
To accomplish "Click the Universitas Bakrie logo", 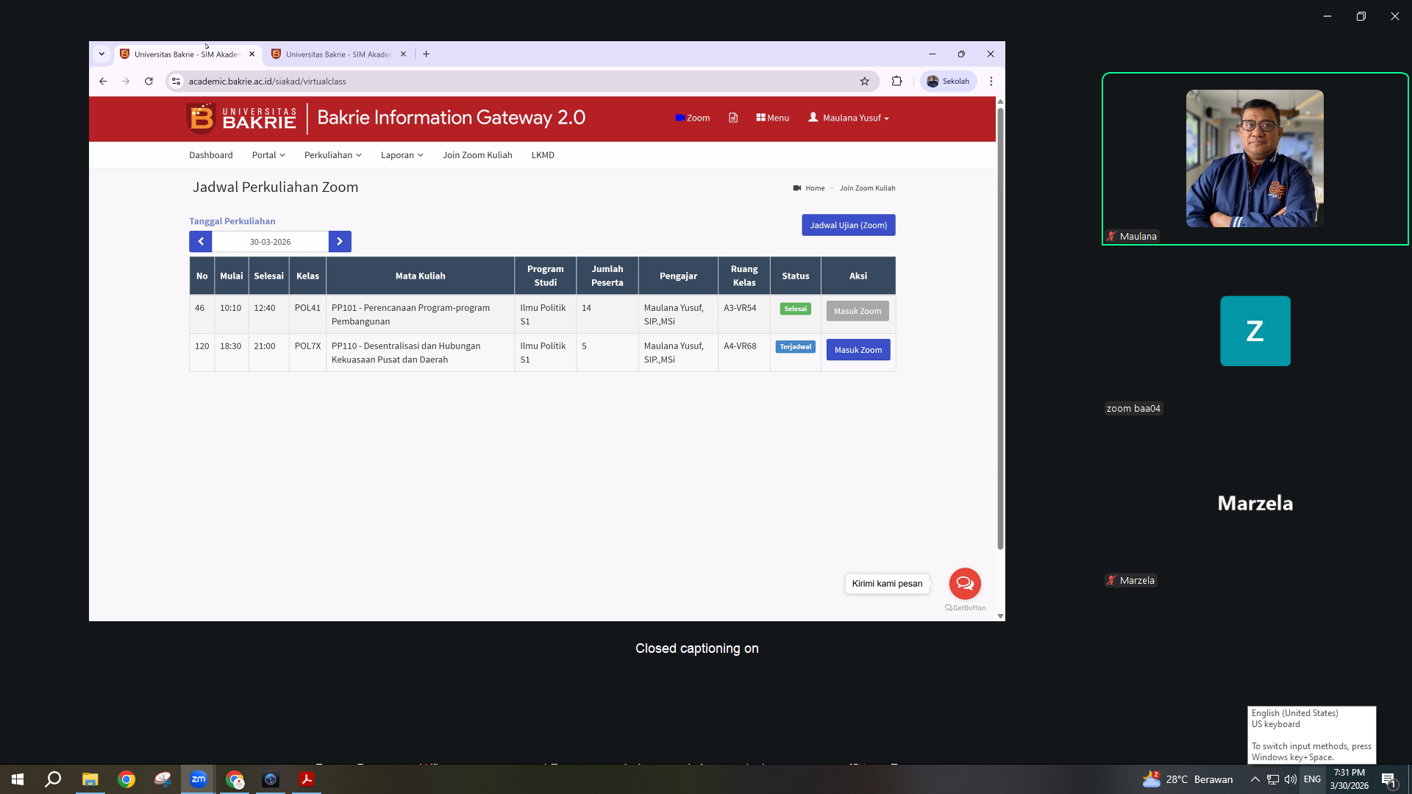I will point(241,118).
